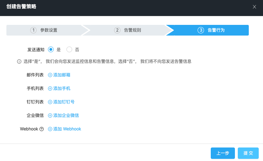Click the 企业微信 label
The image size is (263, 161).
click(35, 116)
